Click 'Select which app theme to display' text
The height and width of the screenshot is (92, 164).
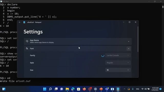42,42
